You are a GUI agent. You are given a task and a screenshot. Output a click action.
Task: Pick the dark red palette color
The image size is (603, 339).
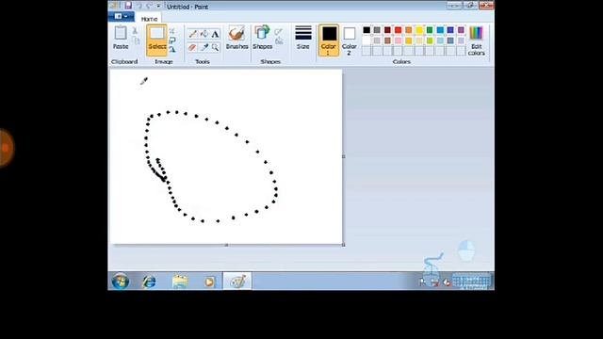click(x=387, y=30)
